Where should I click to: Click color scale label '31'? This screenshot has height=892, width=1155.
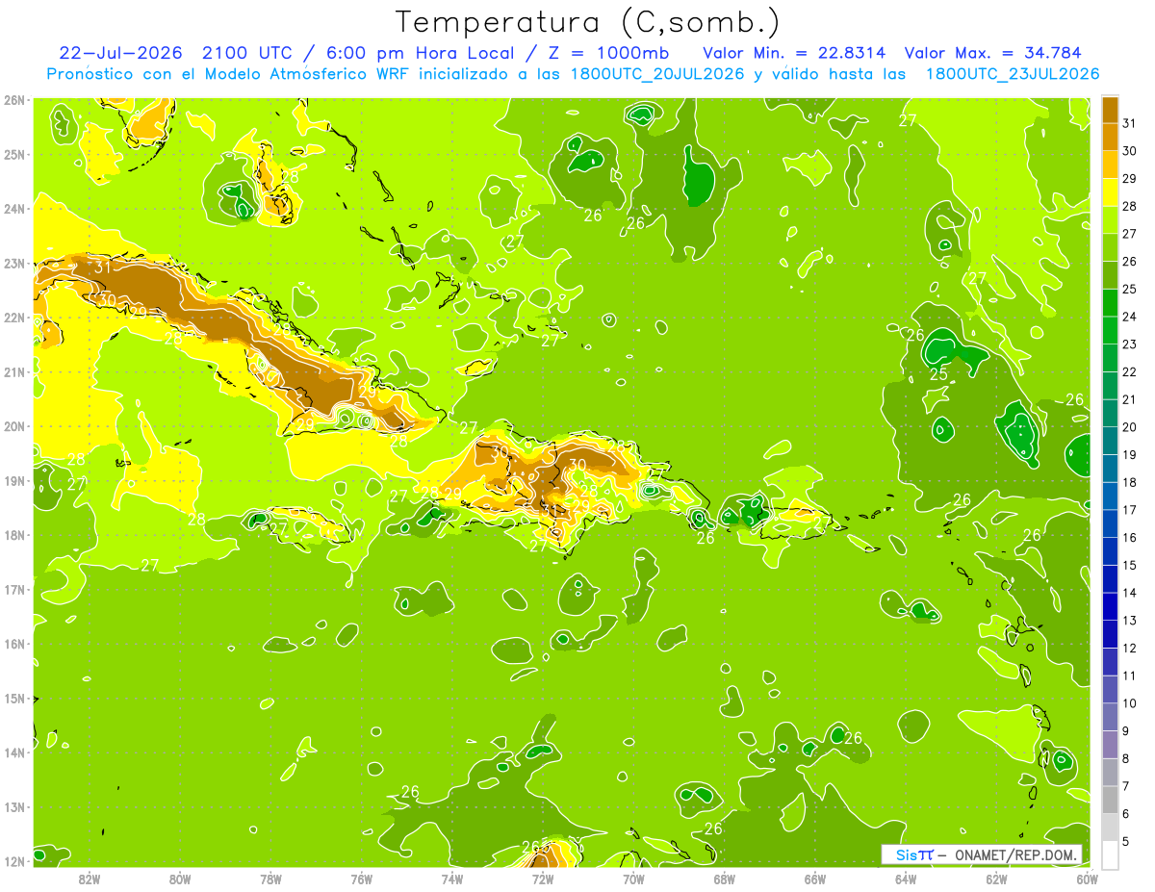[1130, 123]
